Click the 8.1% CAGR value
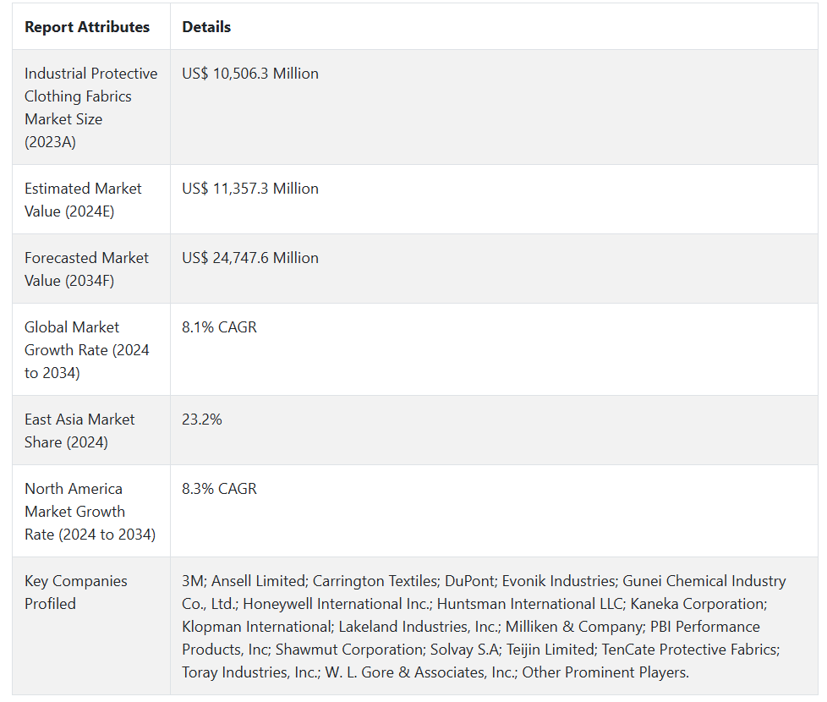 [x=219, y=327]
